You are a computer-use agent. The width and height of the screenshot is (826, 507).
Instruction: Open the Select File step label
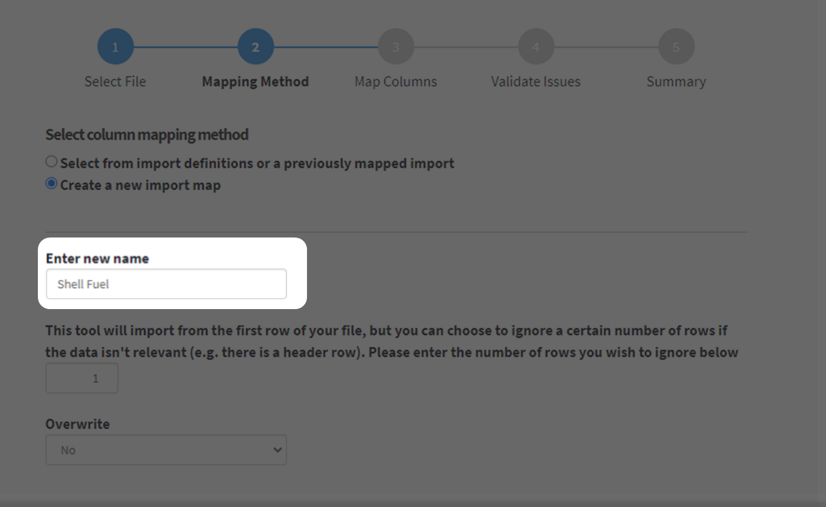coord(115,81)
